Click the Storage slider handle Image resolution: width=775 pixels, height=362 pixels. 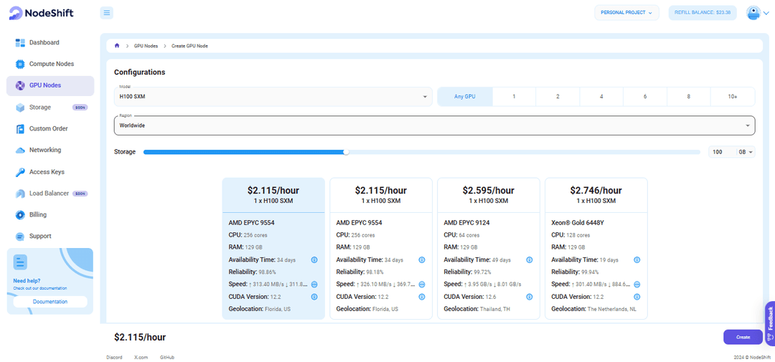(x=346, y=152)
